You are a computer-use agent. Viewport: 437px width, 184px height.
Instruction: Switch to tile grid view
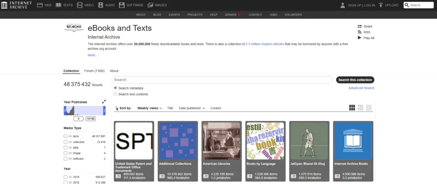(x=352, y=108)
